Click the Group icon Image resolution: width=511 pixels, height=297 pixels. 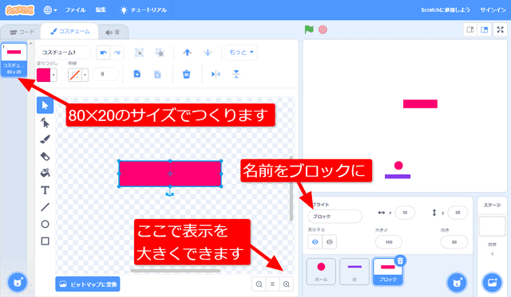(x=139, y=53)
